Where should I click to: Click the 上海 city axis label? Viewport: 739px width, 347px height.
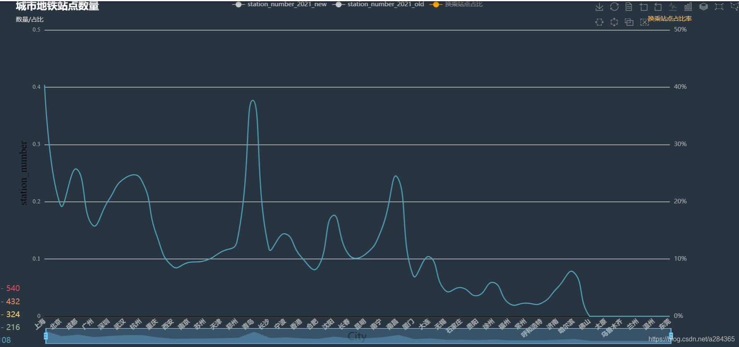tap(40, 324)
